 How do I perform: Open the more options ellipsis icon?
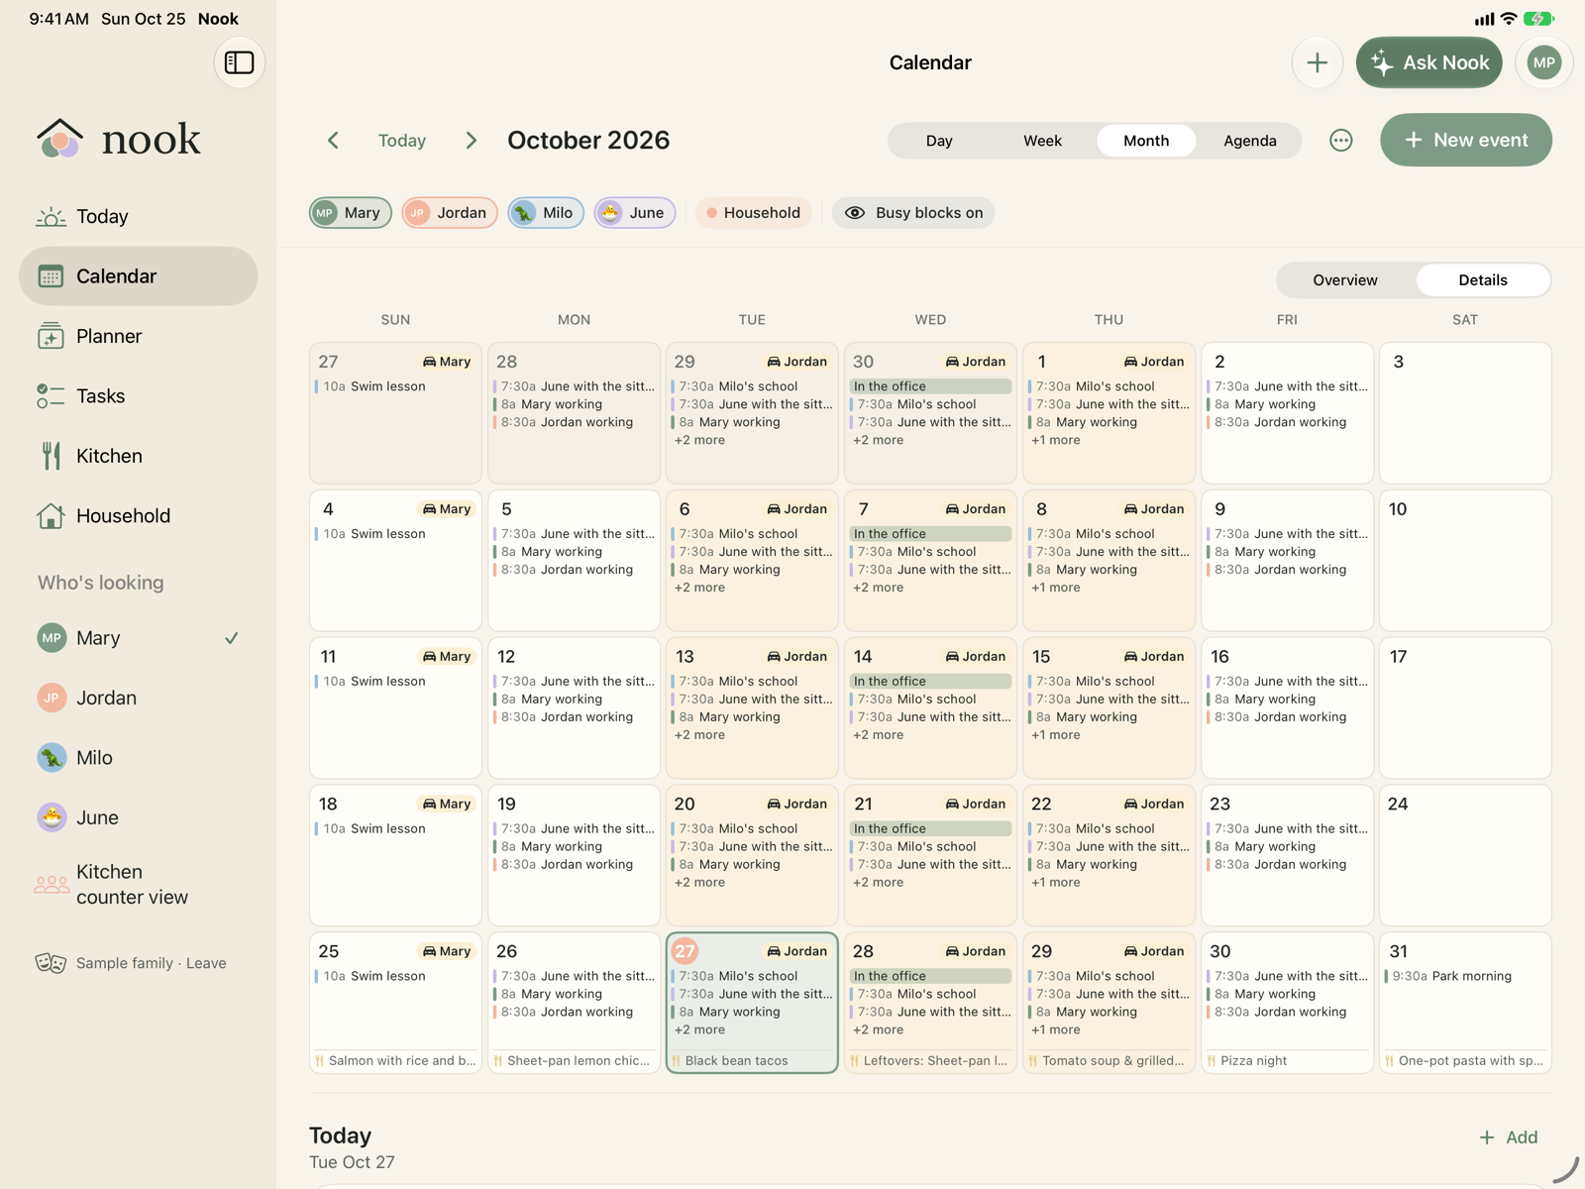(x=1340, y=141)
